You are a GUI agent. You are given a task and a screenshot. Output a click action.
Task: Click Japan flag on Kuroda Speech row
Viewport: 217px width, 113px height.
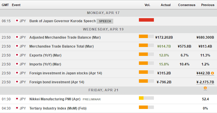[x=17, y=21]
